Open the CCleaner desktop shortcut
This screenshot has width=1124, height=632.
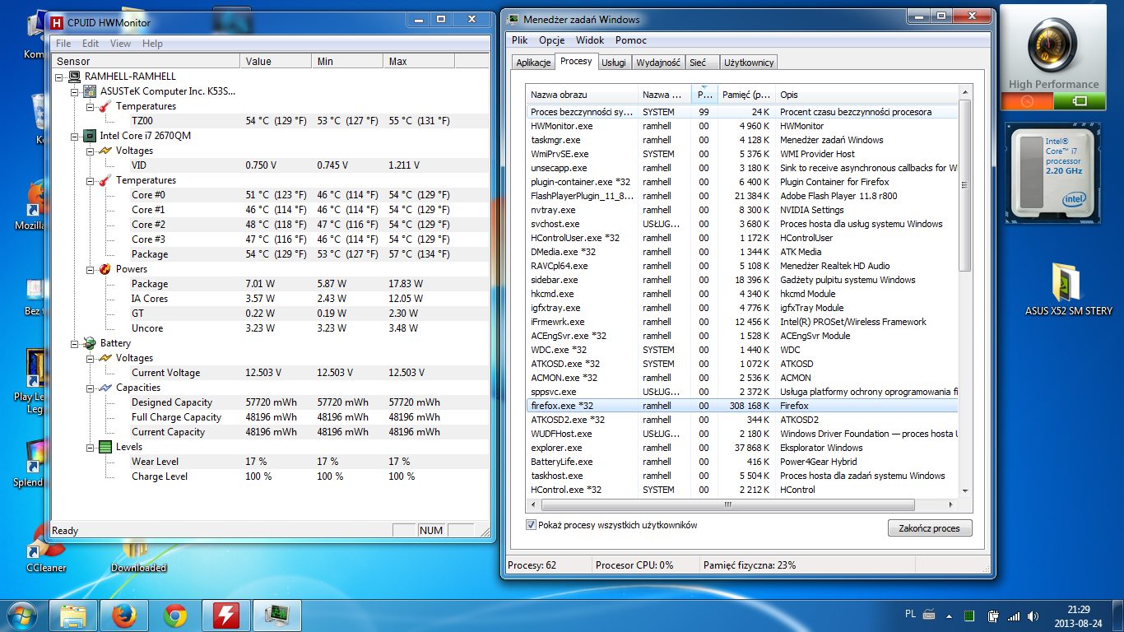[x=46, y=550]
